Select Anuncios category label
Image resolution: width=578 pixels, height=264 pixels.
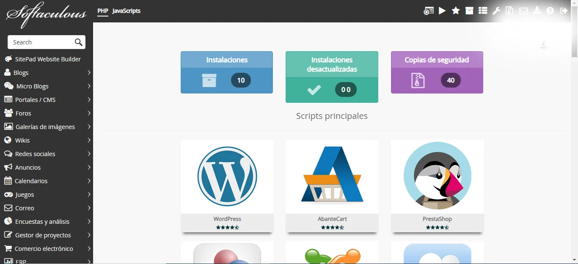pos(28,168)
